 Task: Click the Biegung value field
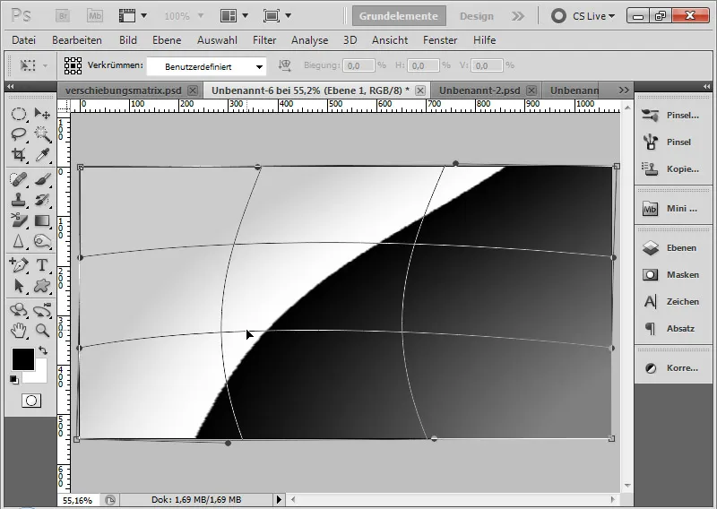tap(359, 65)
